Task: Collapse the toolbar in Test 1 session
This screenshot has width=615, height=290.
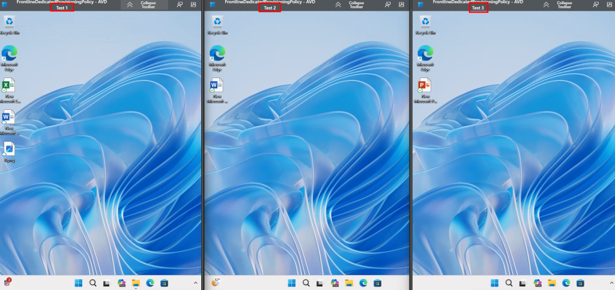Action: point(130,4)
